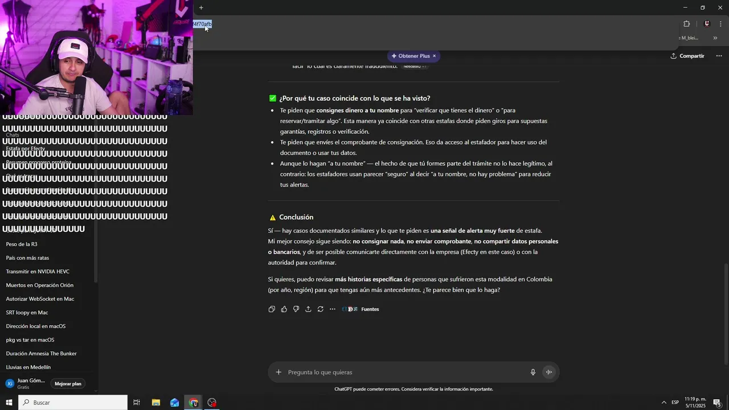Click the ESP language indicator
Image resolution: width=729 pixels, height=410 pixels.
tap(675, 403)
